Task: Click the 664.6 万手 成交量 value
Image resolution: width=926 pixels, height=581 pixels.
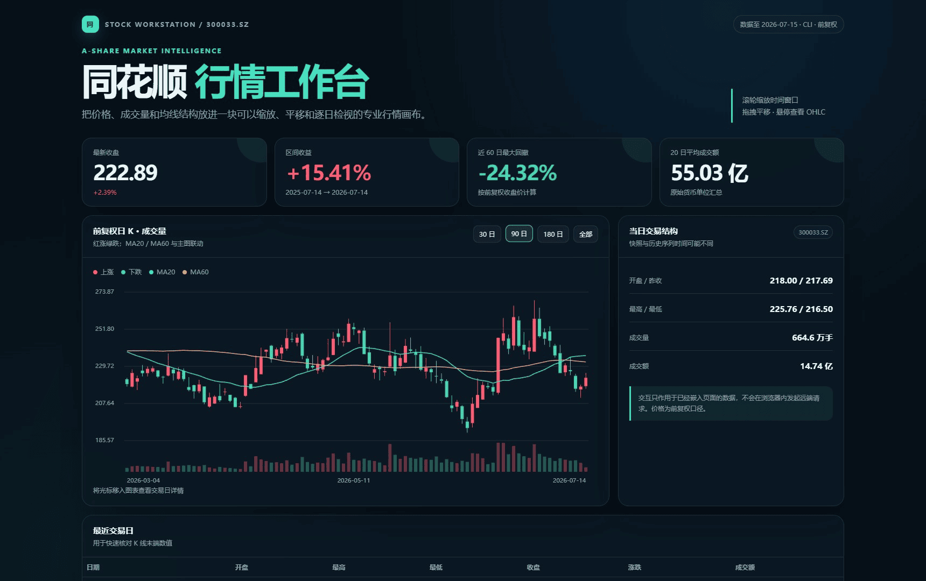Action: tap(812, 338)
